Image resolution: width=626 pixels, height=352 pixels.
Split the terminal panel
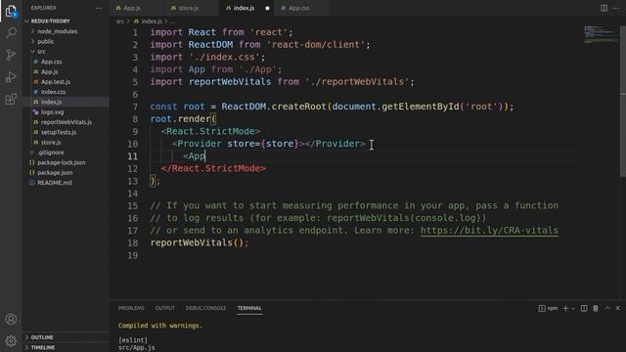[584, 308]
